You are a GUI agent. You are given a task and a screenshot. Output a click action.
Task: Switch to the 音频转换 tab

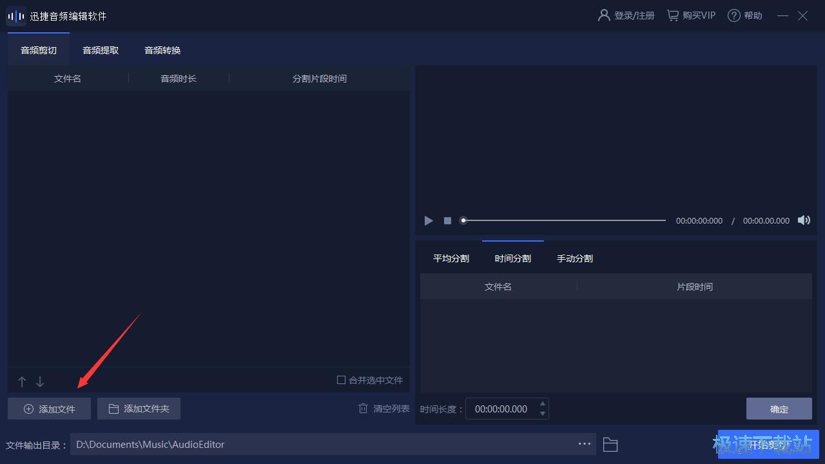[x=161, y=50]
